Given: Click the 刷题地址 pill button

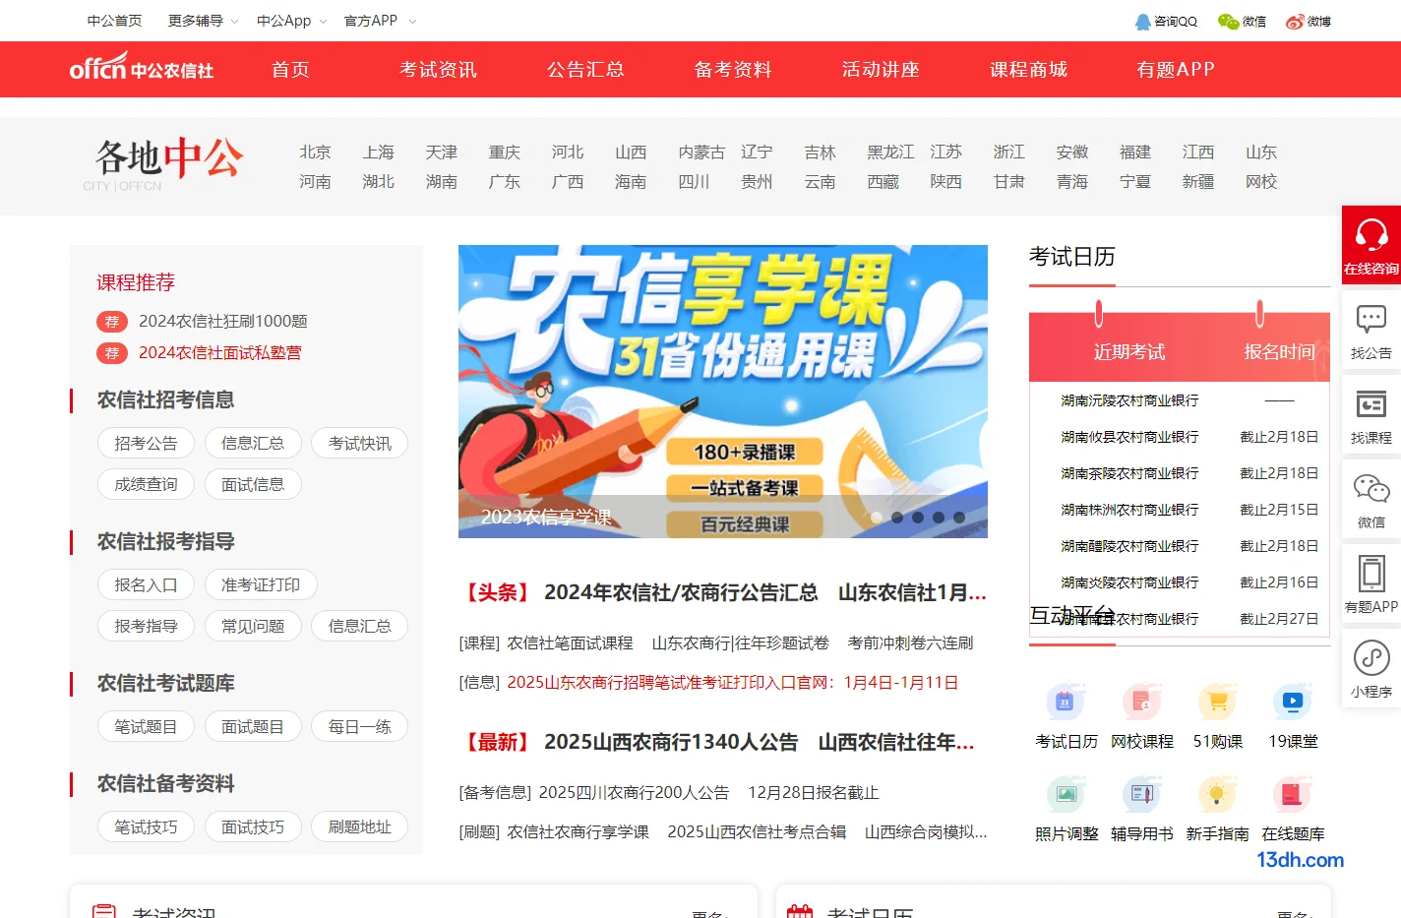Looking at the screenshot, I should 359,826.
